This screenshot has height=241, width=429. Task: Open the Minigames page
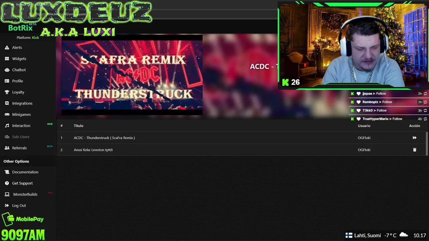click(x=21, y=114)
